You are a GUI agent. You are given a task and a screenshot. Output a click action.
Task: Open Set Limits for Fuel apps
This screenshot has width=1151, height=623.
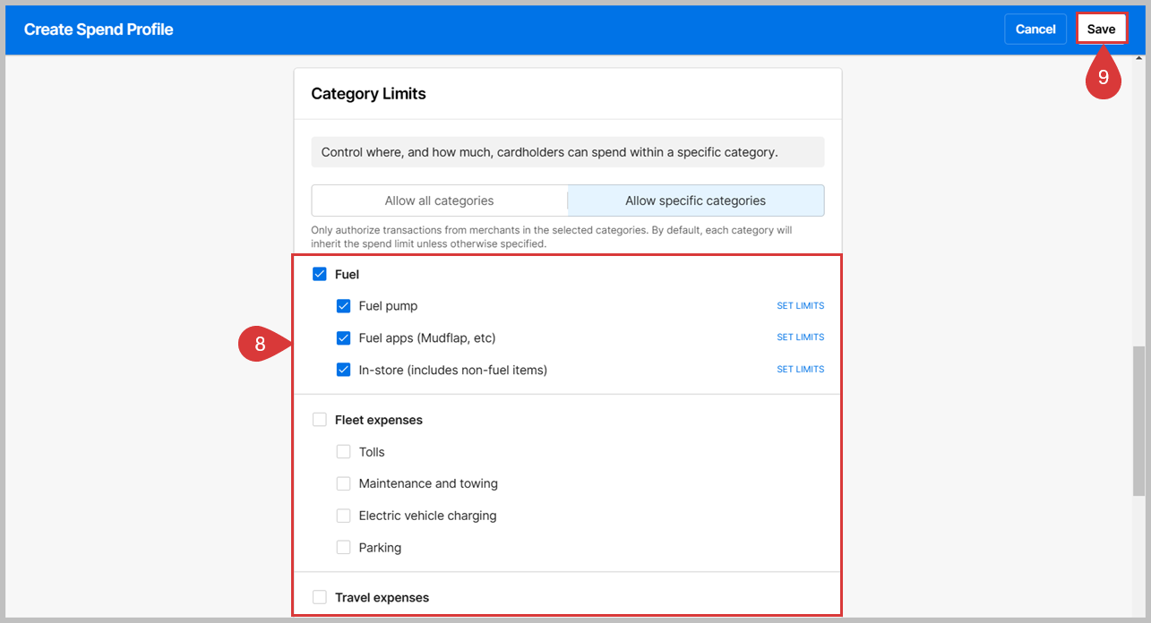800,337
